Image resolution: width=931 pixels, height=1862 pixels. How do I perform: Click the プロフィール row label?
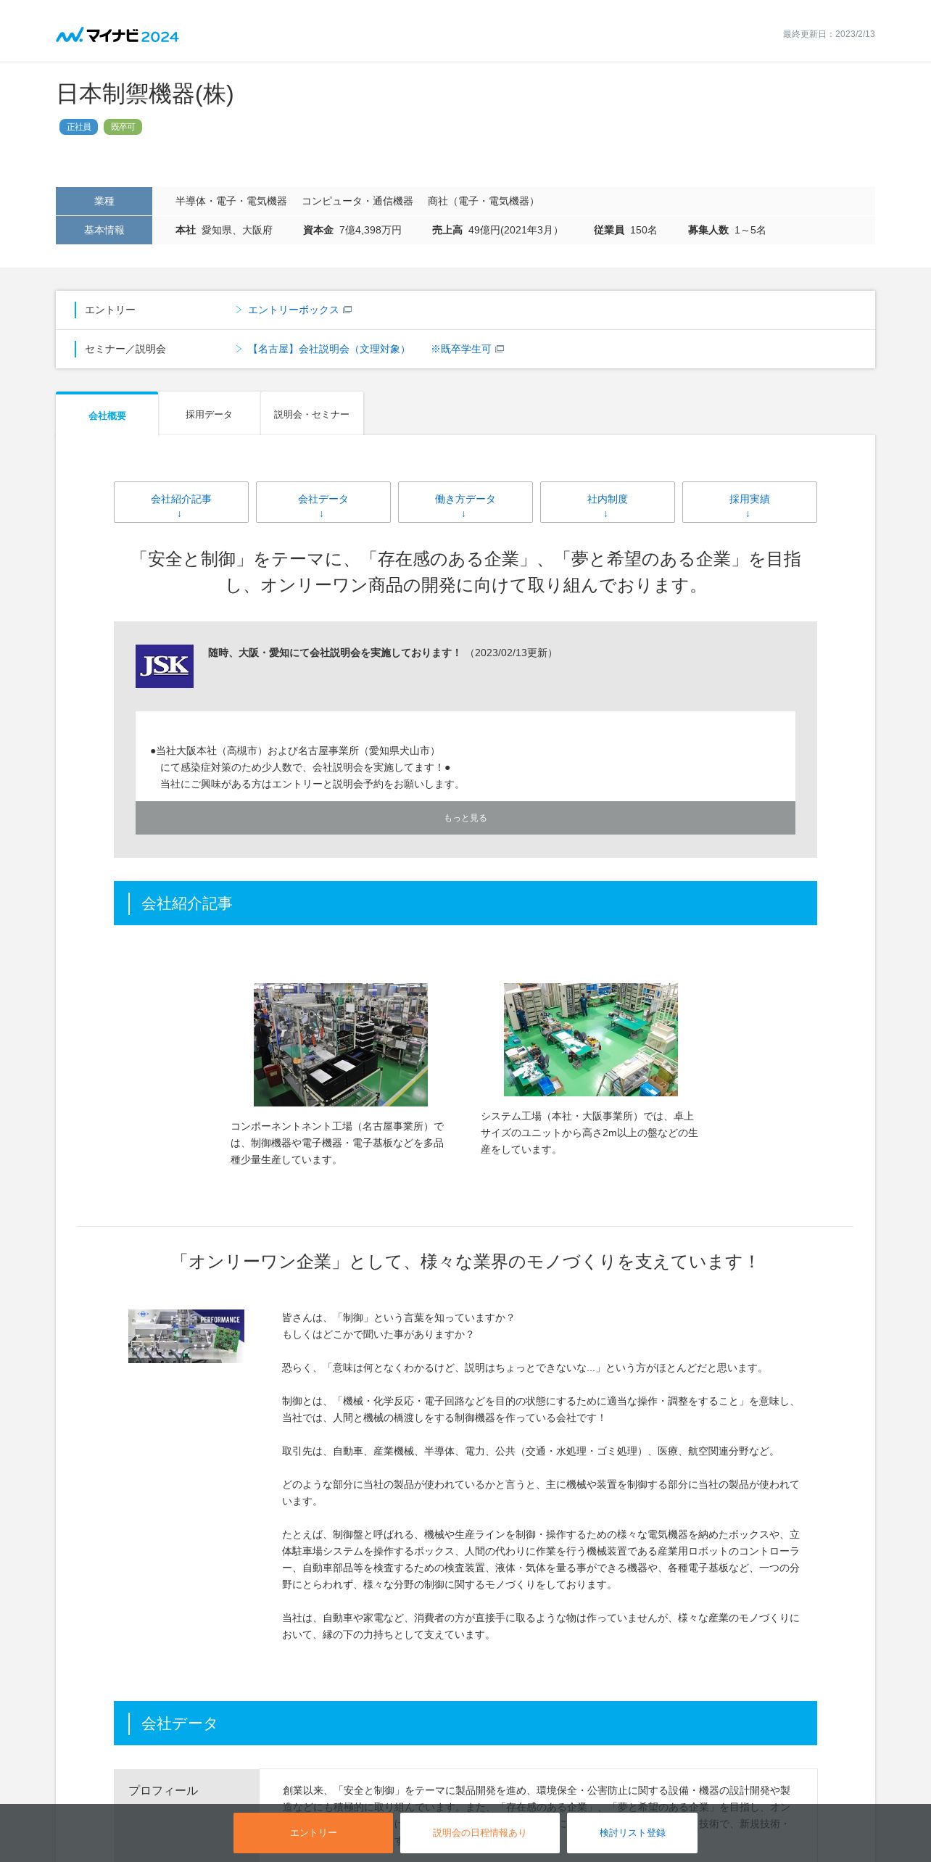(x=163, y=1791)
